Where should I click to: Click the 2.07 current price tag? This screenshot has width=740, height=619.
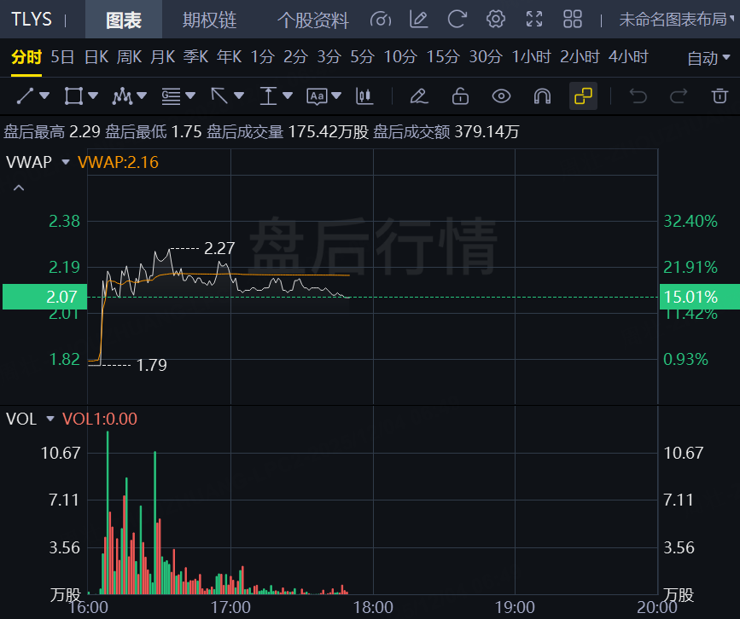[x=45, y=297]
